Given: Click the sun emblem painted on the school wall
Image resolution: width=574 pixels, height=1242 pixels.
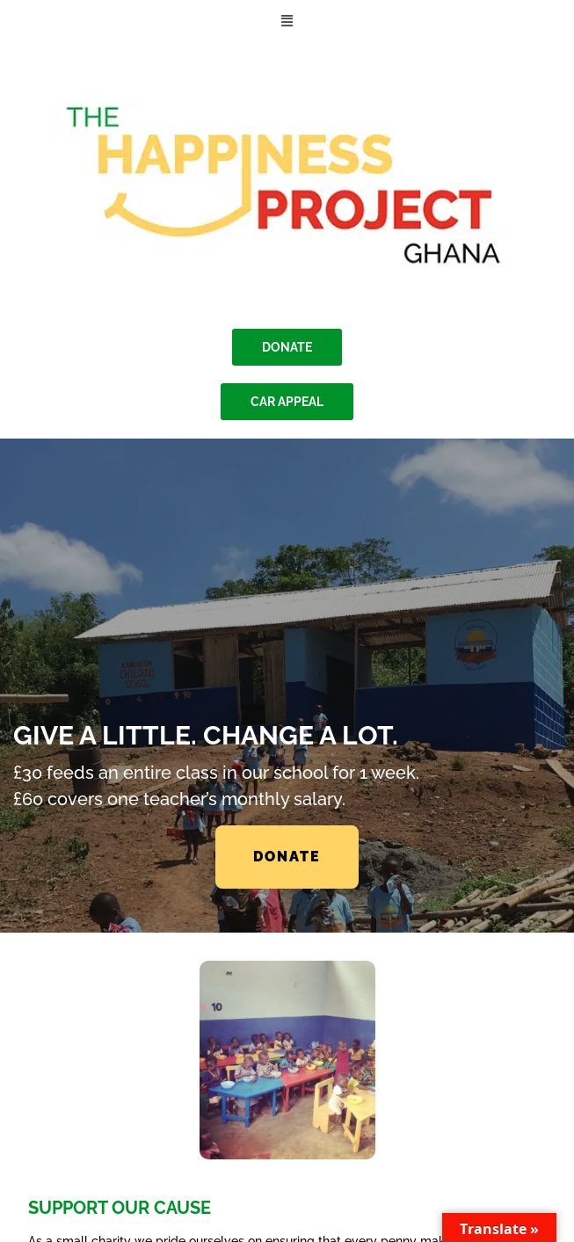Looking at the screenshot, I should pyautogui.click(x=476, y=645).
